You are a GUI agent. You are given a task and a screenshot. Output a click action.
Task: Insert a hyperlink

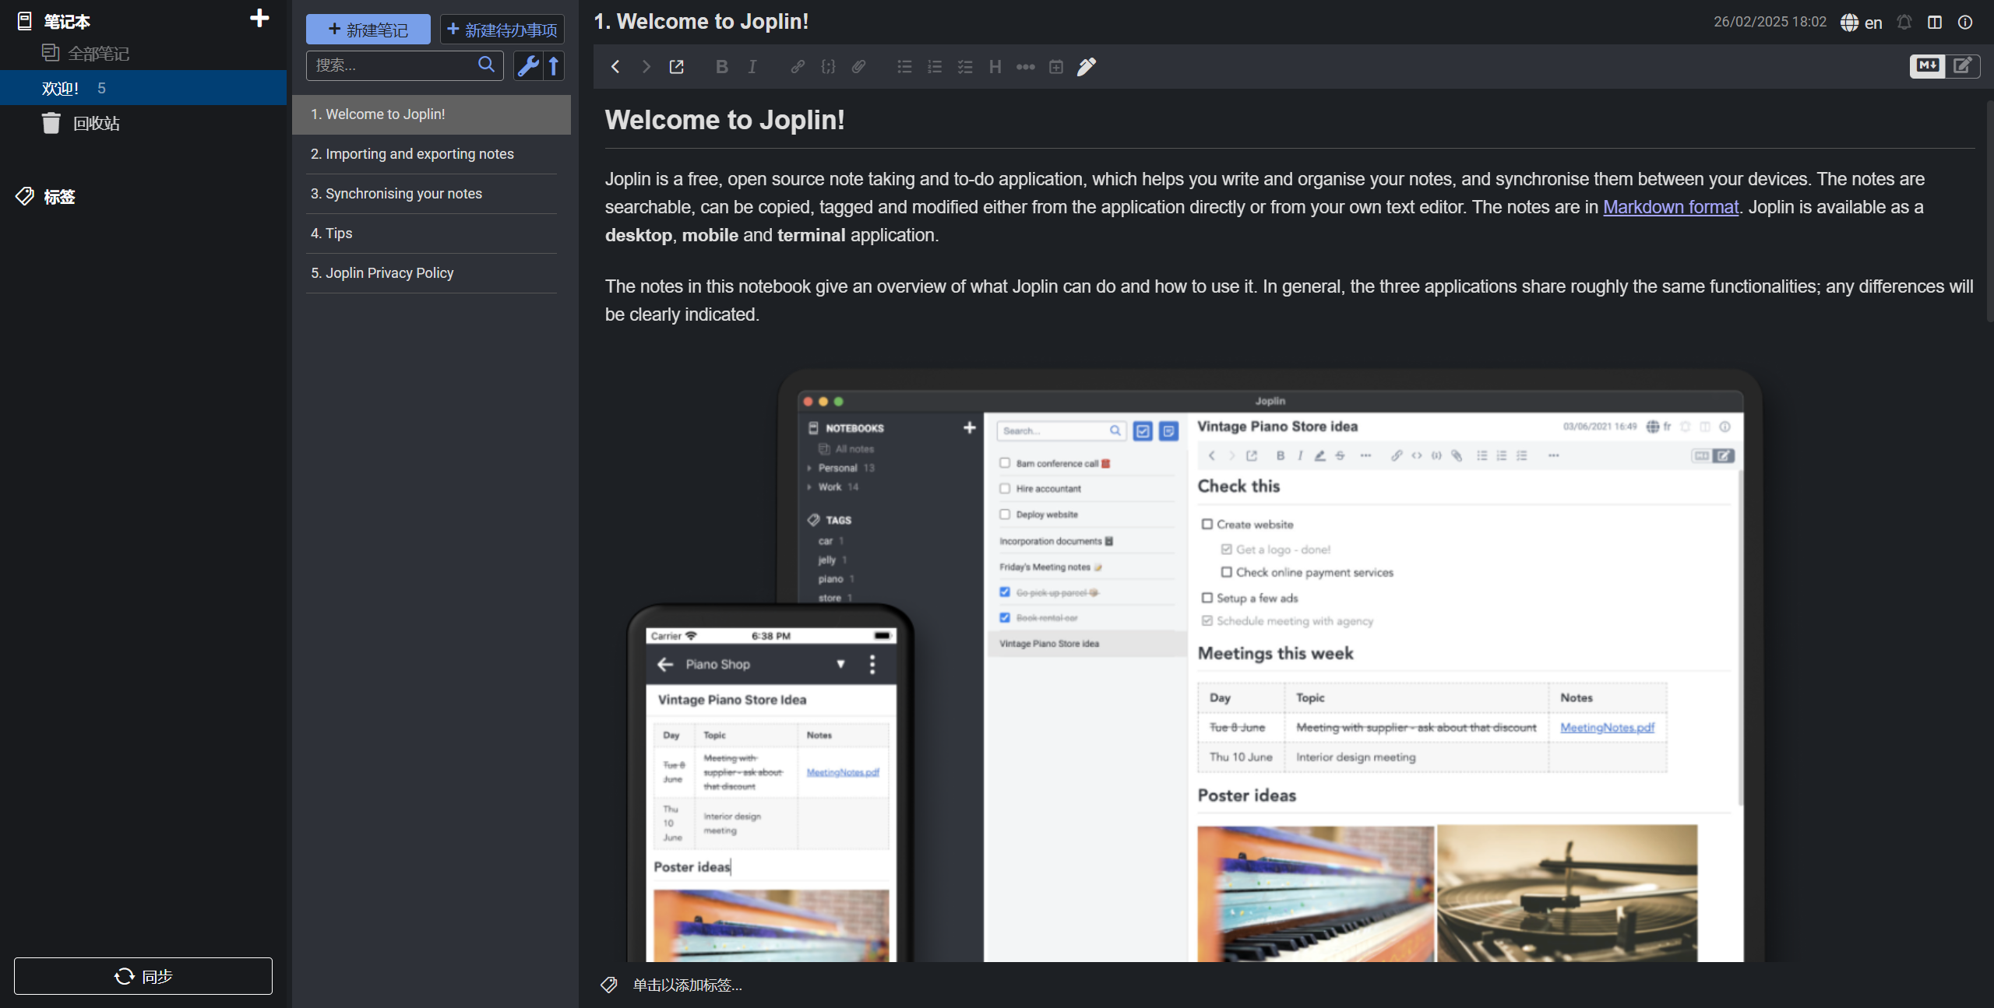coord(798,67)
